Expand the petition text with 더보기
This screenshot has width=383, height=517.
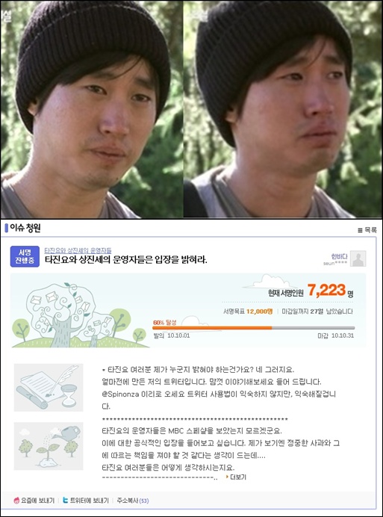236,477
